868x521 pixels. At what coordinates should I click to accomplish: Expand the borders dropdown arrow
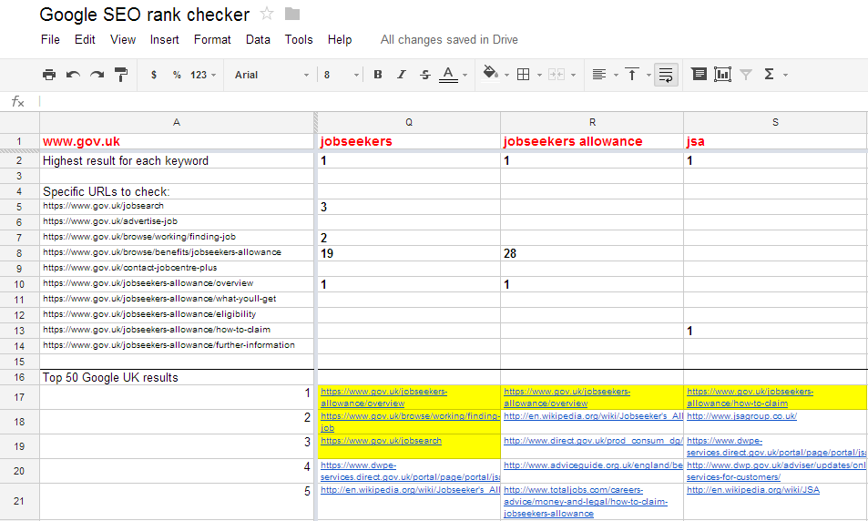point(539,75)
